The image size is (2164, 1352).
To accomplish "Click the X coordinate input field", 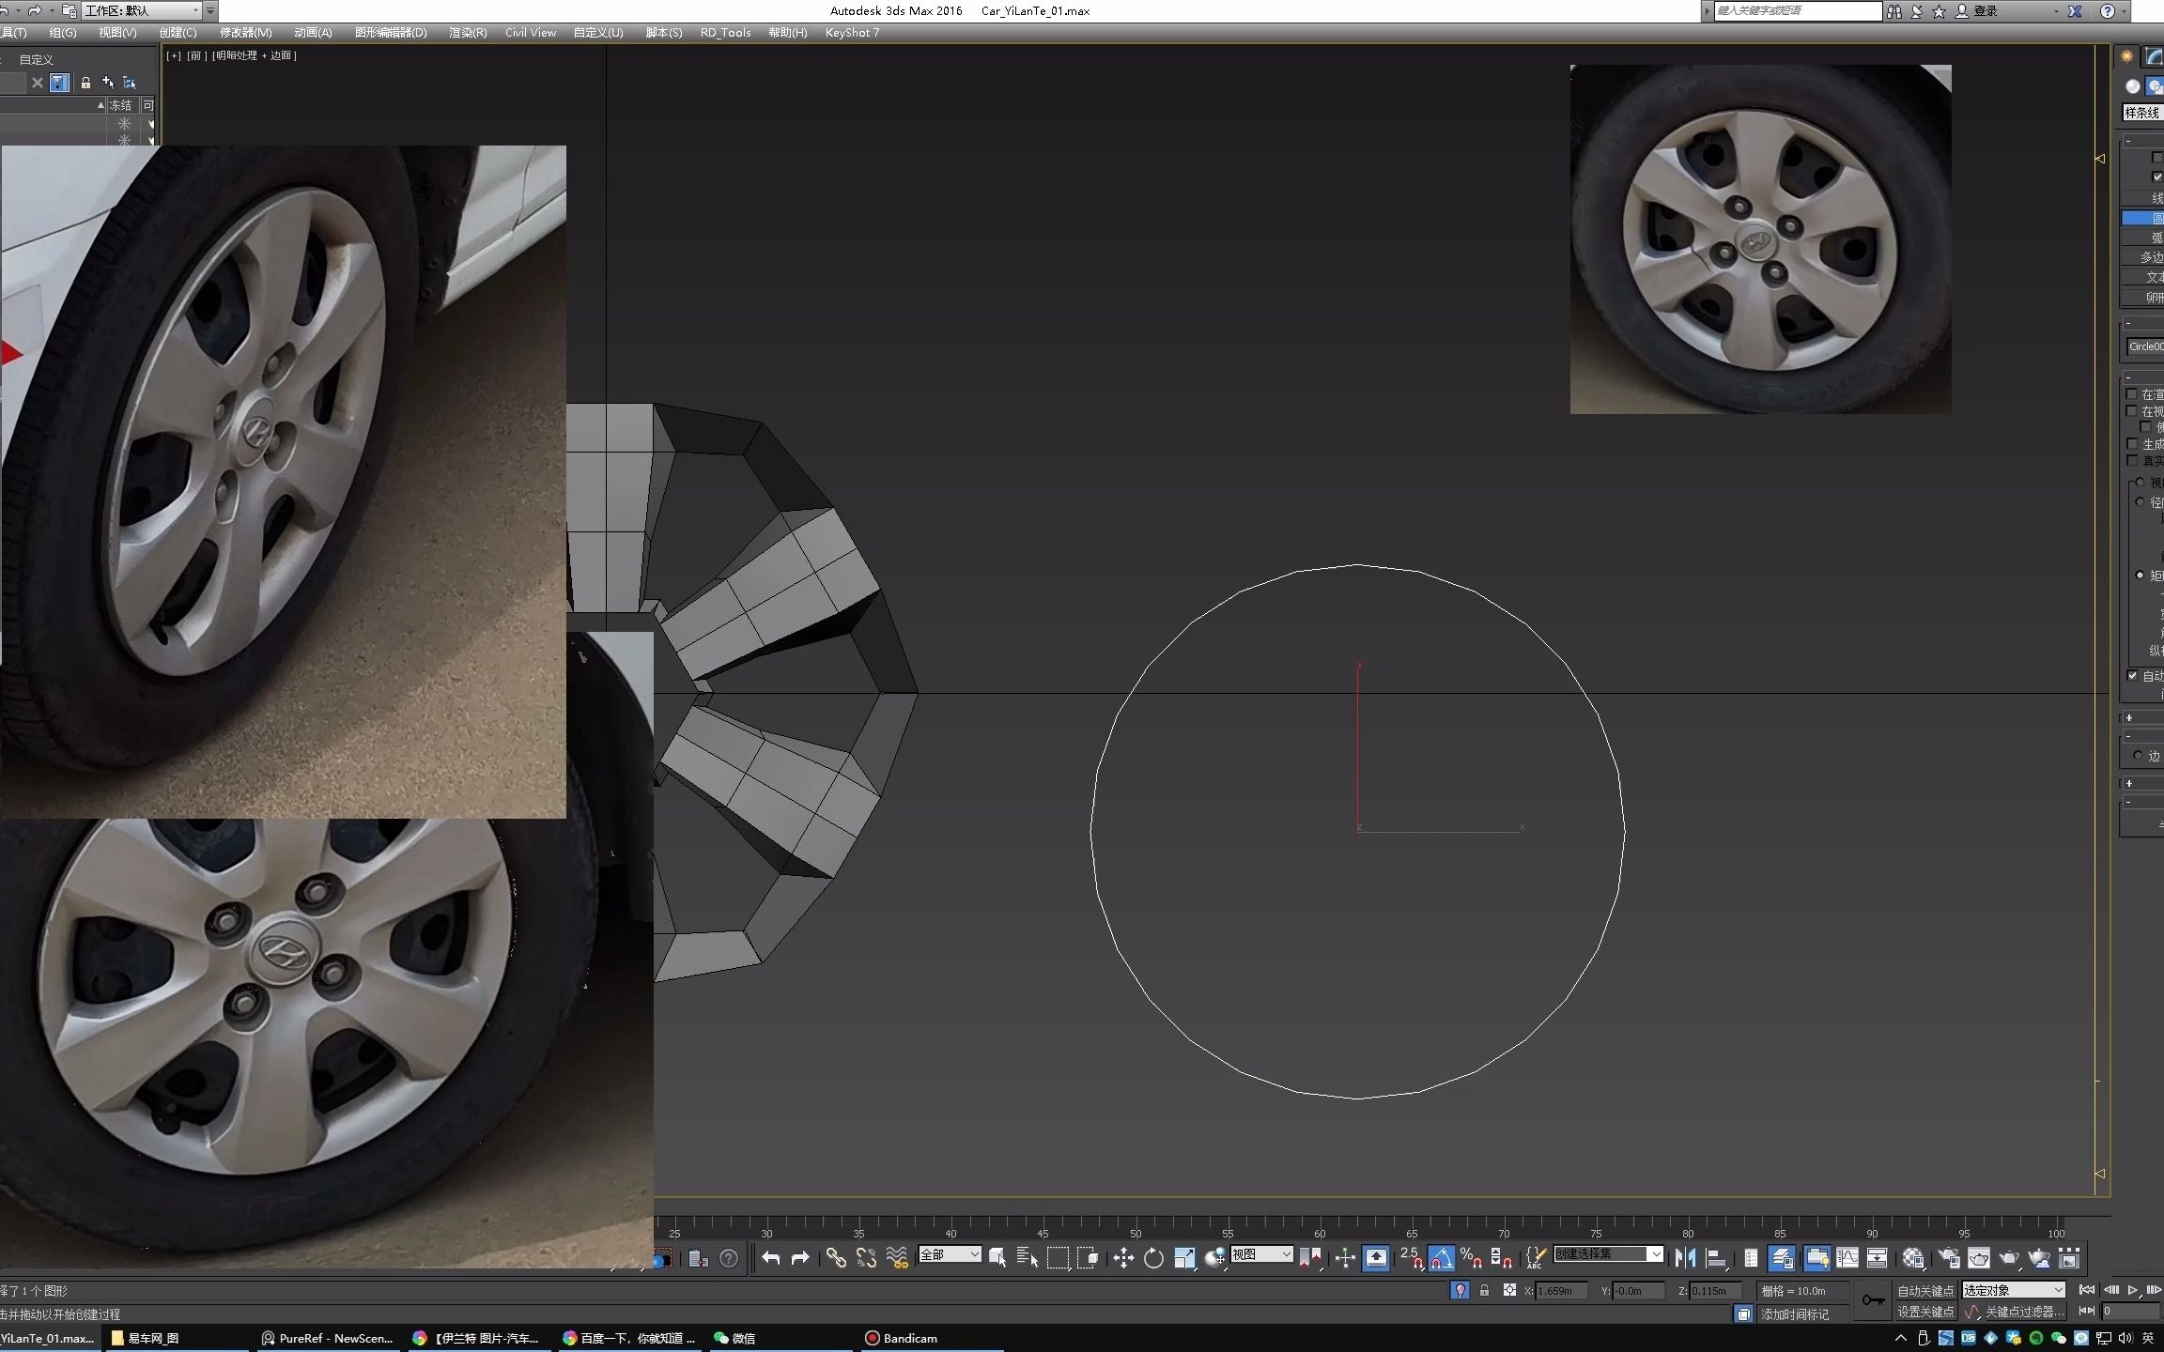I will tap(1560, 1291).
